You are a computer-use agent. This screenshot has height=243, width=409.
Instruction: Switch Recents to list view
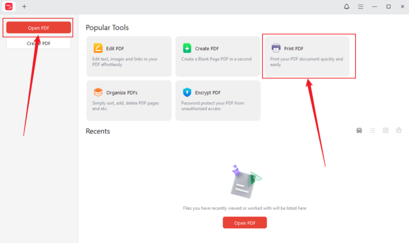pyautogui.click(x=372, y=130)
